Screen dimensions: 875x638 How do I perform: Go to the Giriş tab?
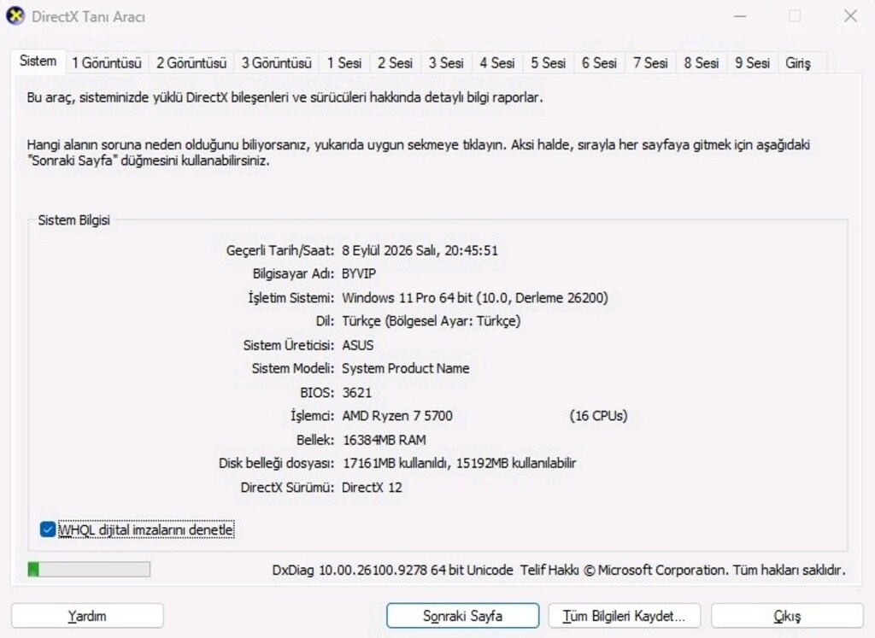(x=798, y=63)
